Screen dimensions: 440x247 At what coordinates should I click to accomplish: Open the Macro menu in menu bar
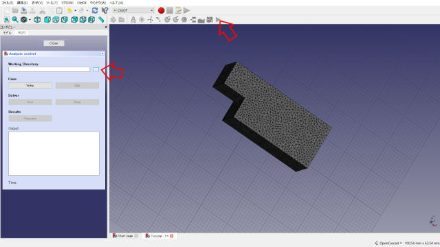pyautogui.click(x=67, y=3)
